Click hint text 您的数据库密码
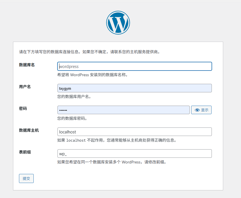 tap(72, 118)
